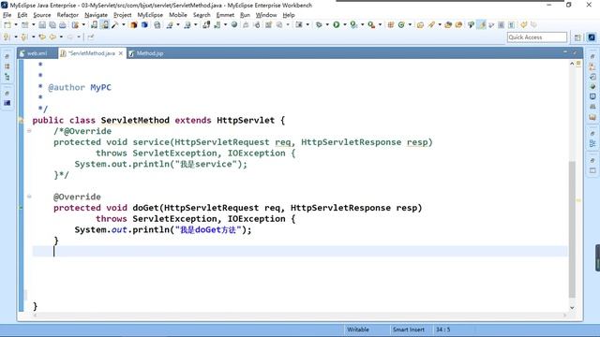Screen dimensions: 600x337
Task: Click the Debug bug icon
Action: pos(319,25)
